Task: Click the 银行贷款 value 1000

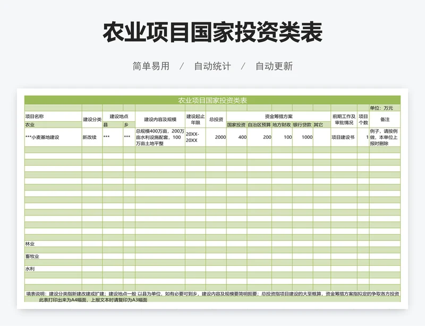Action: (x=303, y=137)
